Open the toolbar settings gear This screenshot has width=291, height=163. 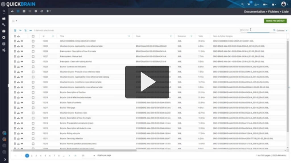tap(36, 11)
